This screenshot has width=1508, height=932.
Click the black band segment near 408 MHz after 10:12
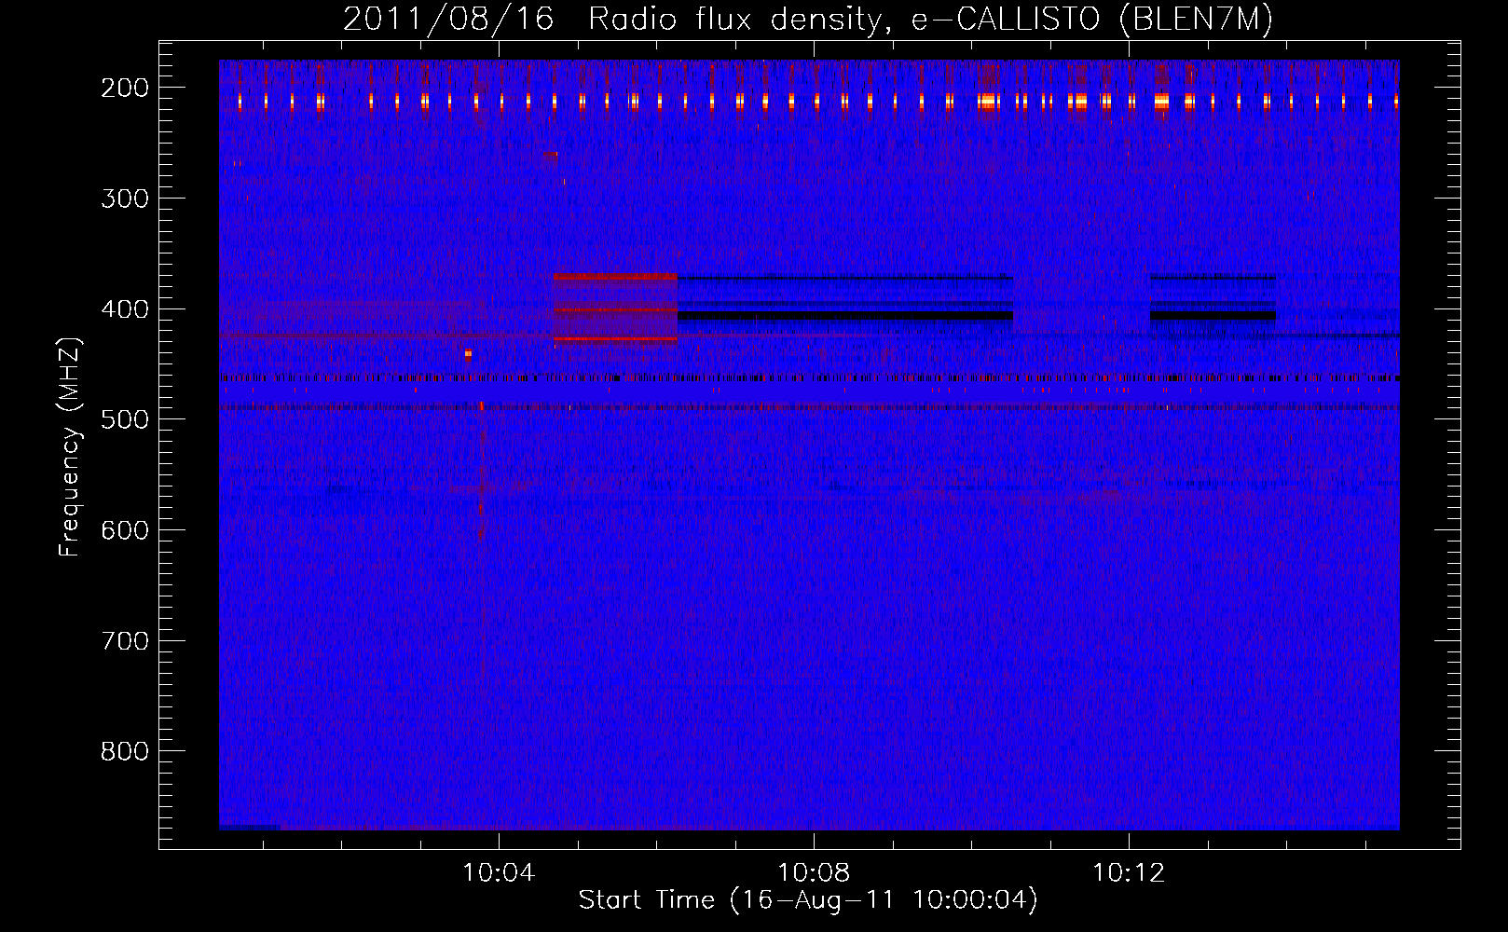coord(1213,316)
